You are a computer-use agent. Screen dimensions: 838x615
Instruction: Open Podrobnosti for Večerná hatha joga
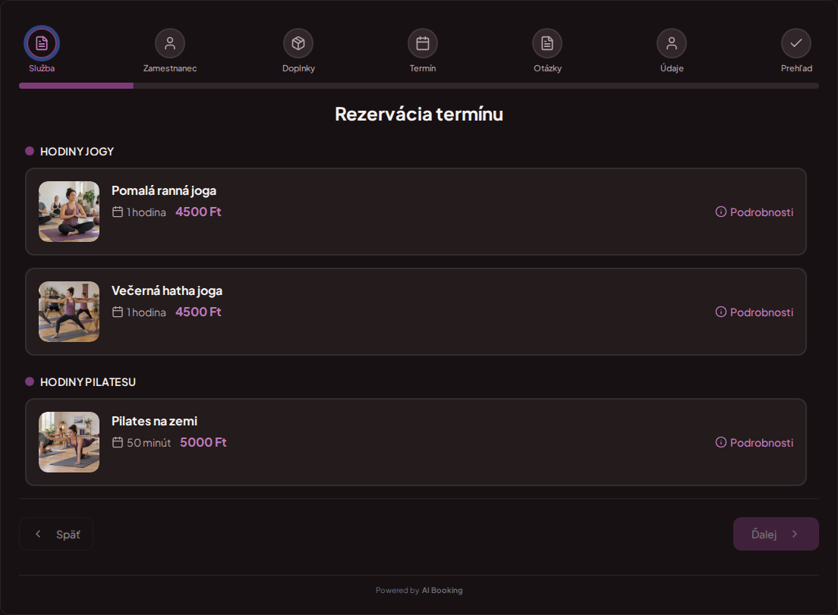click(754, 312)
